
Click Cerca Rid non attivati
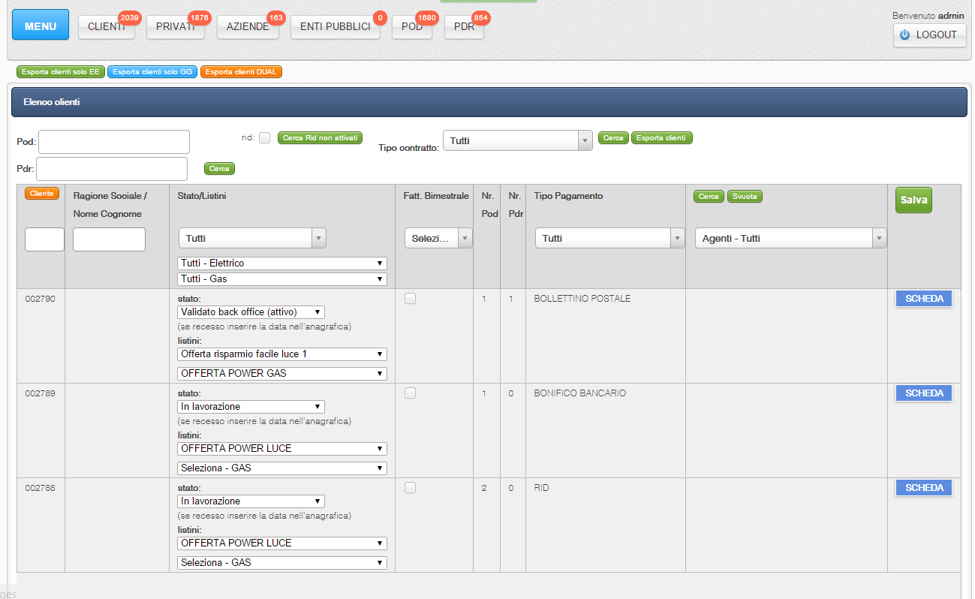click(x=320, y=138)
